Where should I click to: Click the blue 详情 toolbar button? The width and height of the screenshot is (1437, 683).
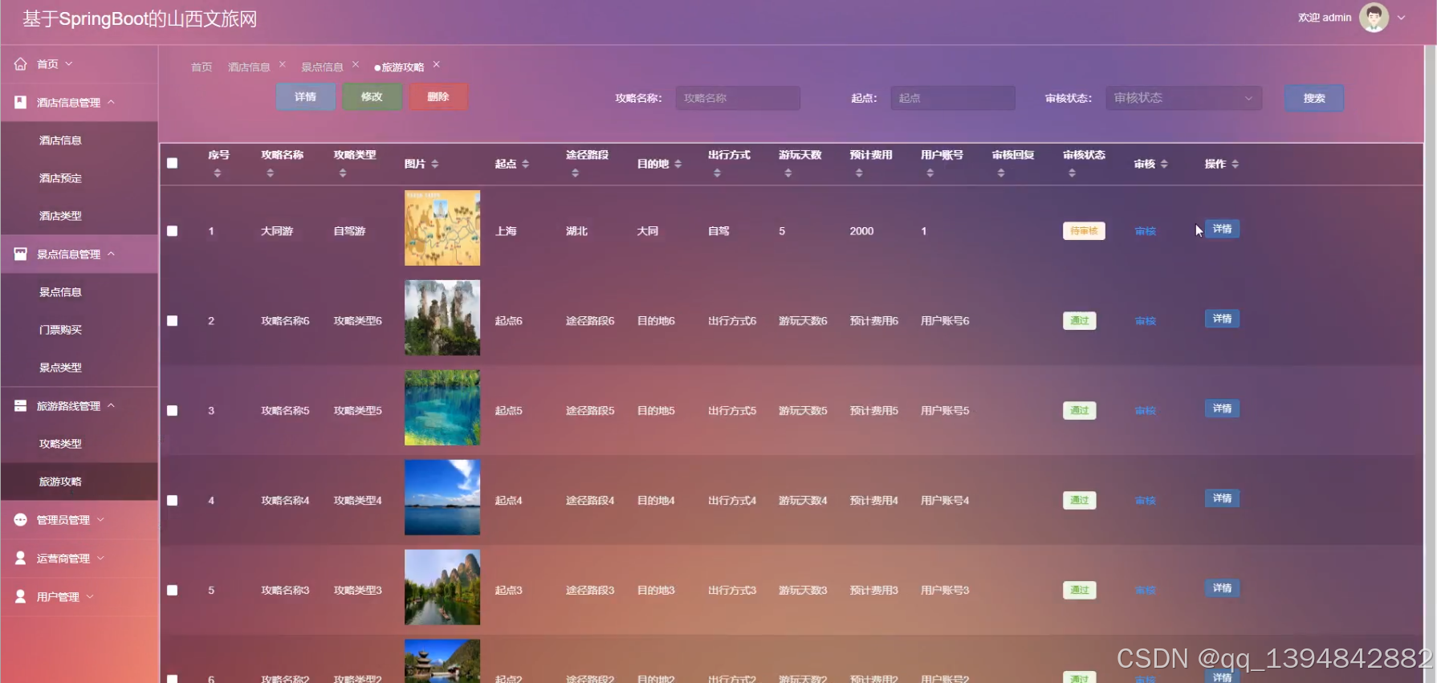point(305,97)
